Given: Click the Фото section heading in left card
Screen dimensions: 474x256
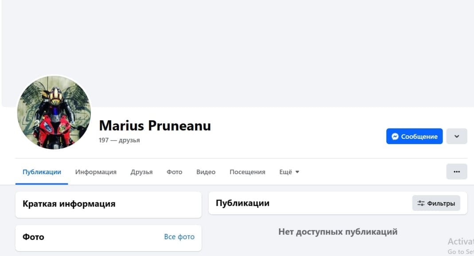Looking at the screenshot, I should pyautogui.click(x=33, y=237).
